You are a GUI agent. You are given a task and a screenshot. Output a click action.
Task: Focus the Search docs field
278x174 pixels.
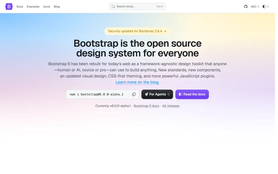pyautogui.click(x=137, y=7)
